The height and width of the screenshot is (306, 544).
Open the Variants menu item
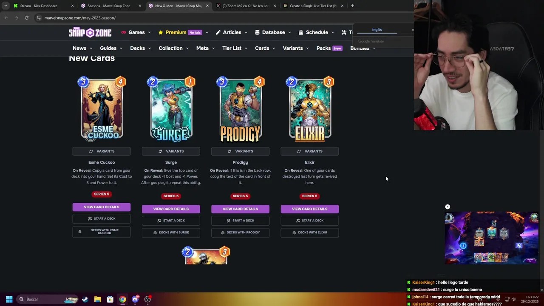click(x=295, y=48)
